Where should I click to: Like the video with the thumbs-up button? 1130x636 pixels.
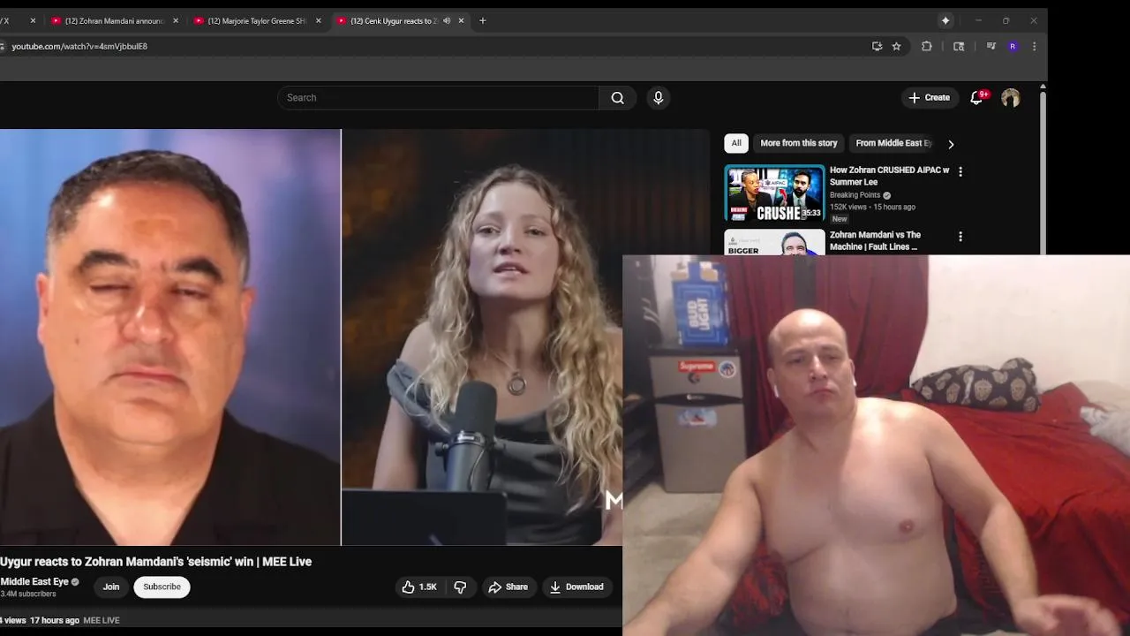pyautogui.click(x=419, y=587)
